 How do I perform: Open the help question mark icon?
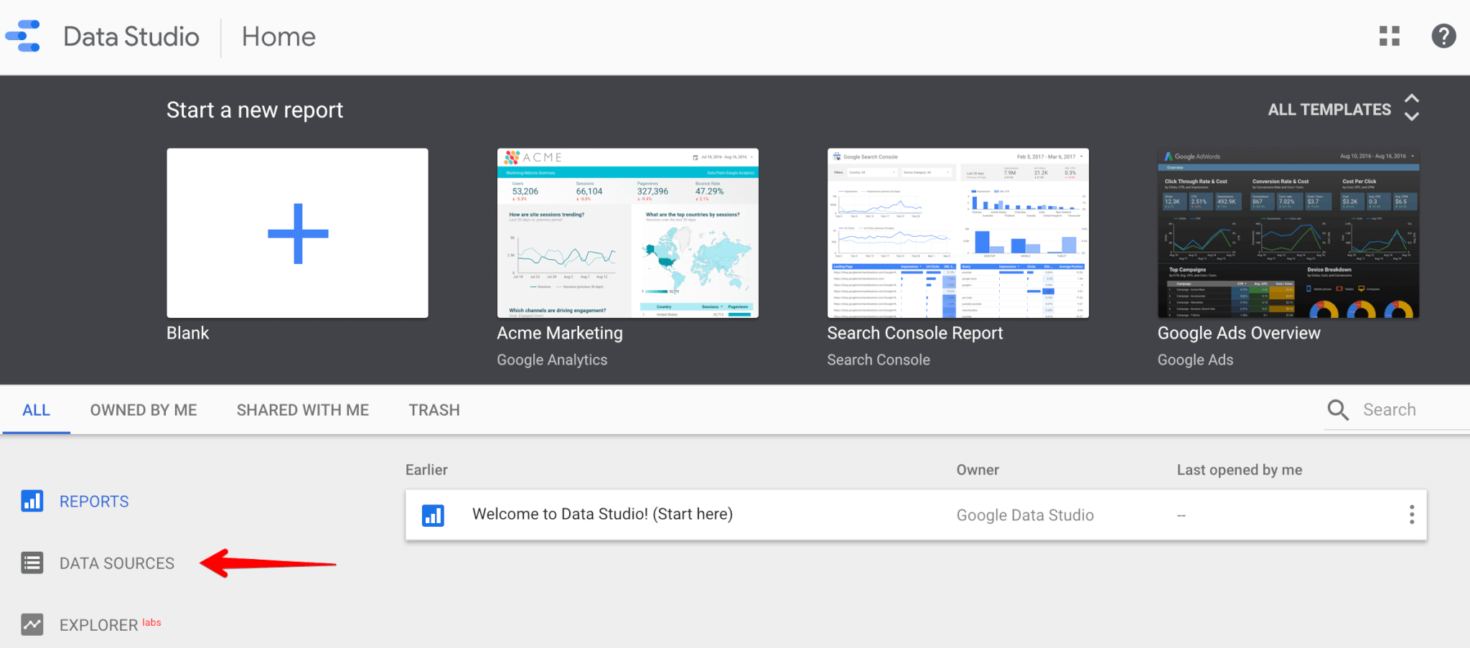pyautogui.click(x=1443, y=36)
